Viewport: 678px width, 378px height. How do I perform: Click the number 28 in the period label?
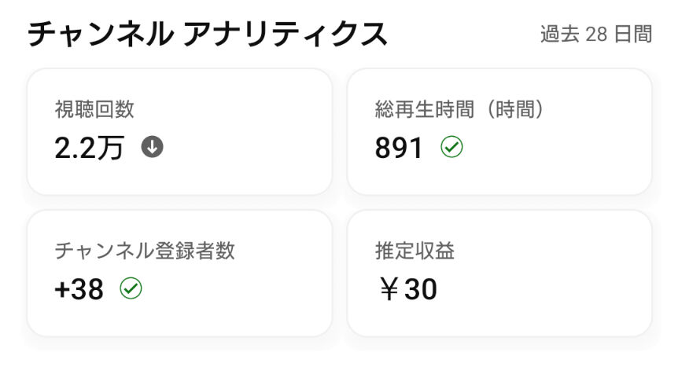click(596, 35)
